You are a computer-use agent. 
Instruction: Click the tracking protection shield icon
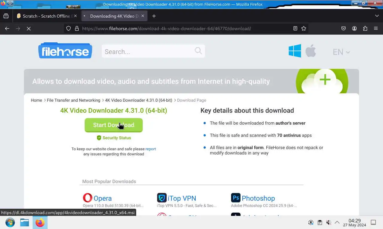click(69, 29)
